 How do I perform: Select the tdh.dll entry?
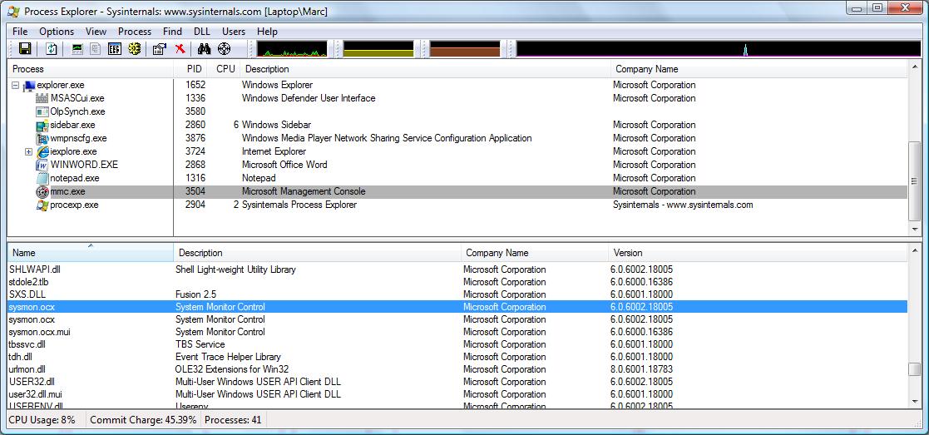(19, 357)
